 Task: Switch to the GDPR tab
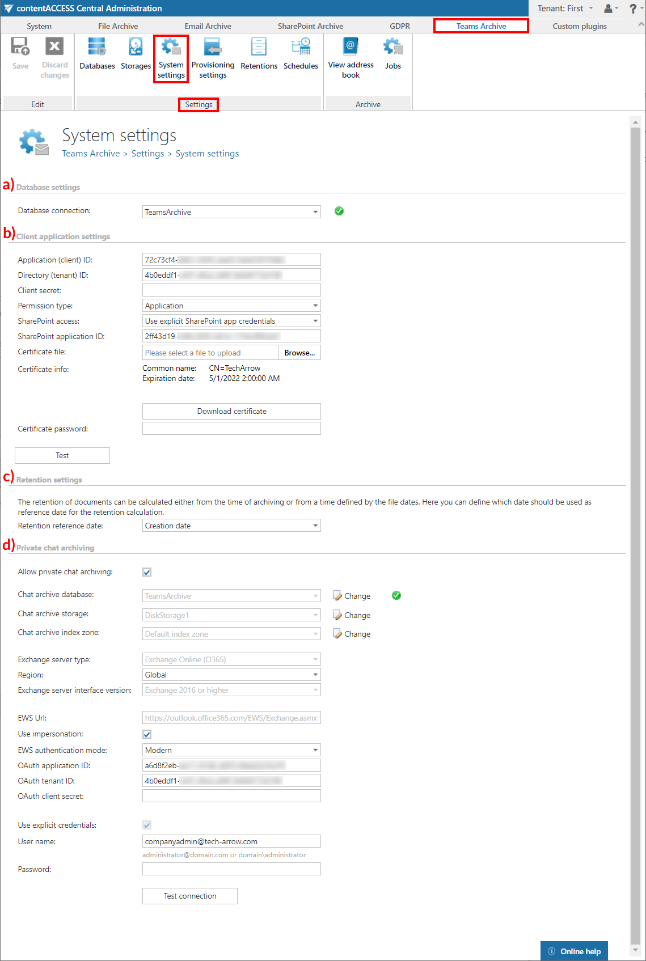[399, 26]
